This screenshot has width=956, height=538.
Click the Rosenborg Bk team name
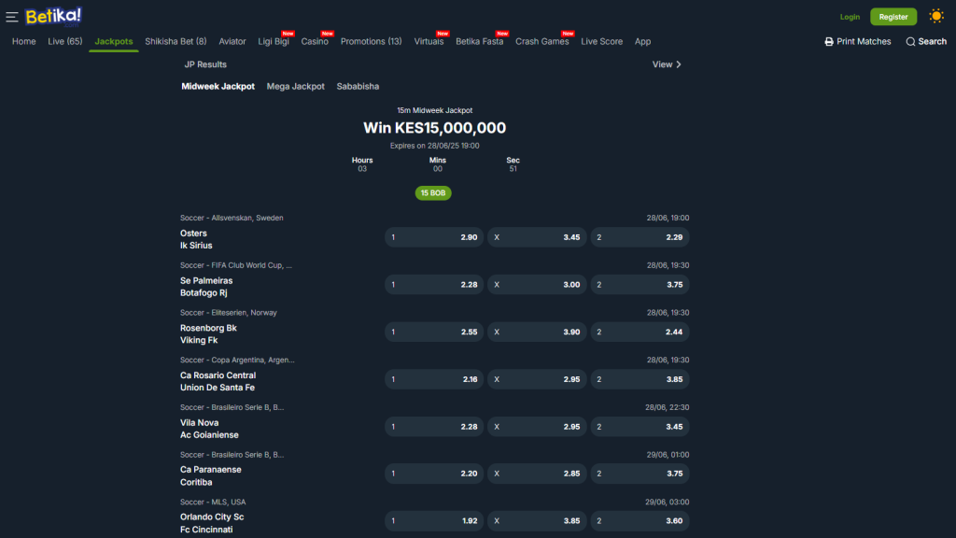(x=208, y=328)
